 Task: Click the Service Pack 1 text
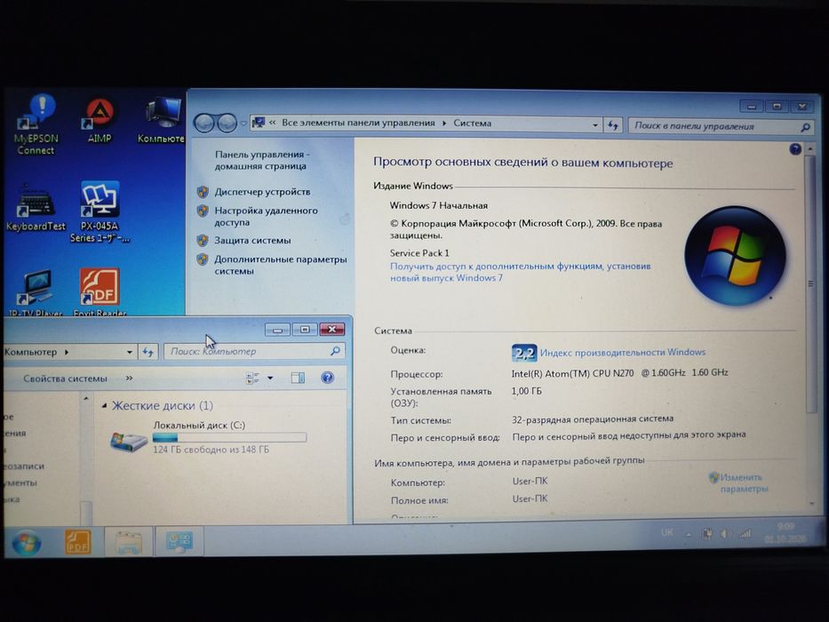[x=419, y=253]
